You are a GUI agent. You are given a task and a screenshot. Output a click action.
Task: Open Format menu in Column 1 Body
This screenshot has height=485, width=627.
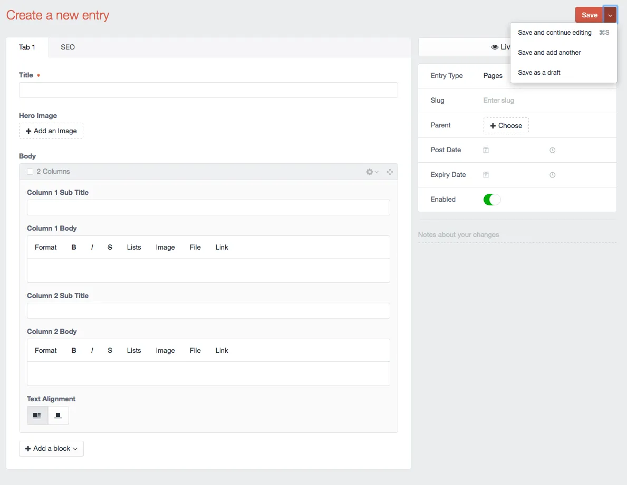(45, 247)
